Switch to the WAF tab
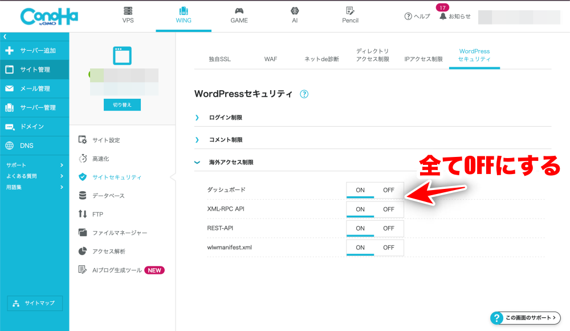This screenshot has height=331, width=570. 270,59
